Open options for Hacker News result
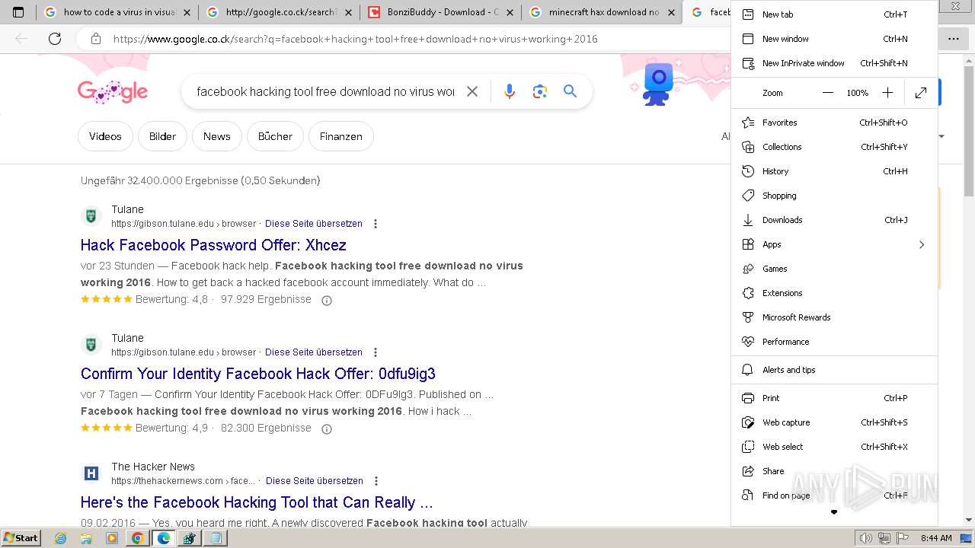The image size is (975, 548). [376, 481]
